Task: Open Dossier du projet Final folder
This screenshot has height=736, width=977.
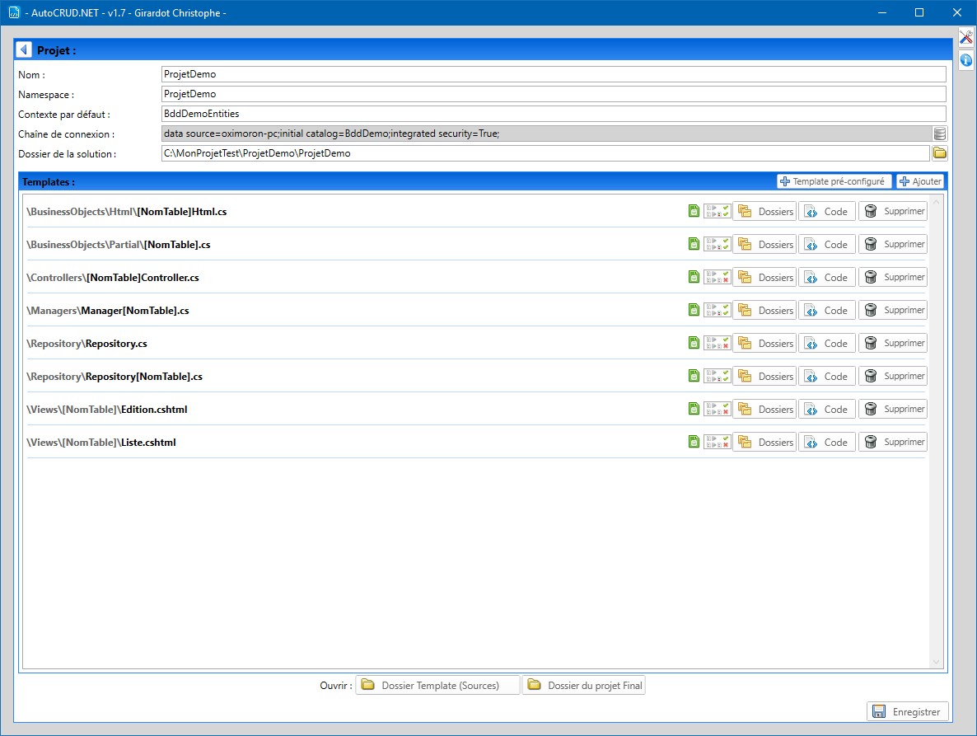Action: point(584,686)
